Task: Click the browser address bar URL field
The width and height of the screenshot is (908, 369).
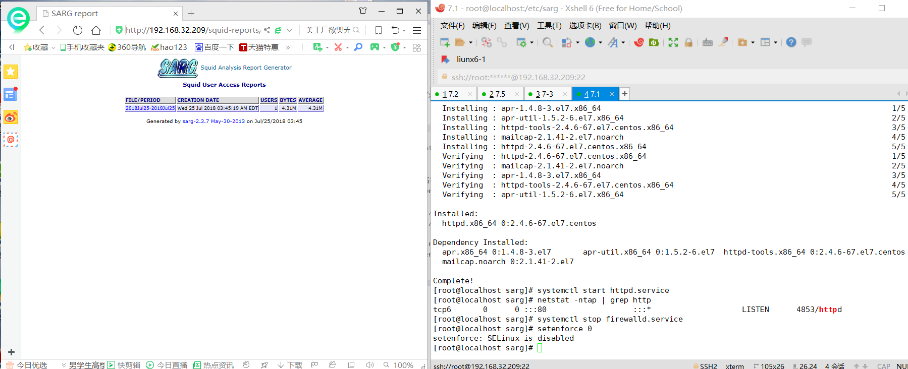Action: click(193, 30)
